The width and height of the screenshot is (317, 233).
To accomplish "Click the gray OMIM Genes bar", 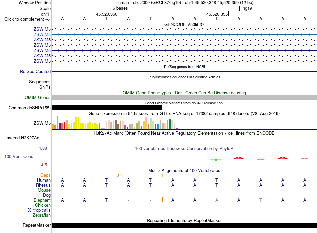I will (184, 98).
